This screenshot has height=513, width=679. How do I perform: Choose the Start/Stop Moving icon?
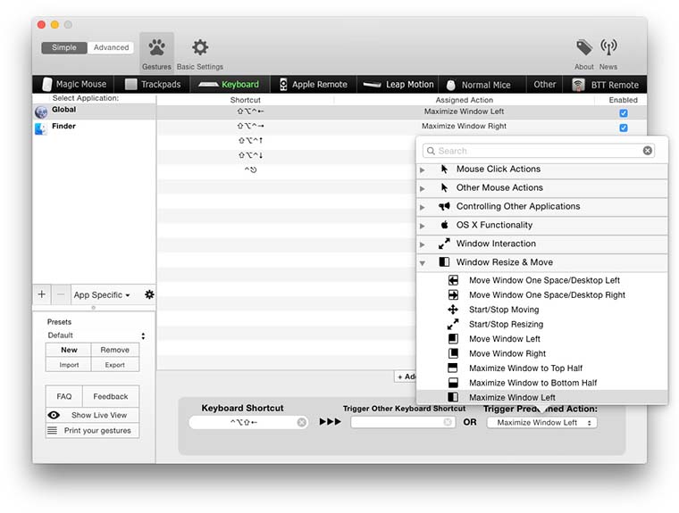[x=453, y=310]
